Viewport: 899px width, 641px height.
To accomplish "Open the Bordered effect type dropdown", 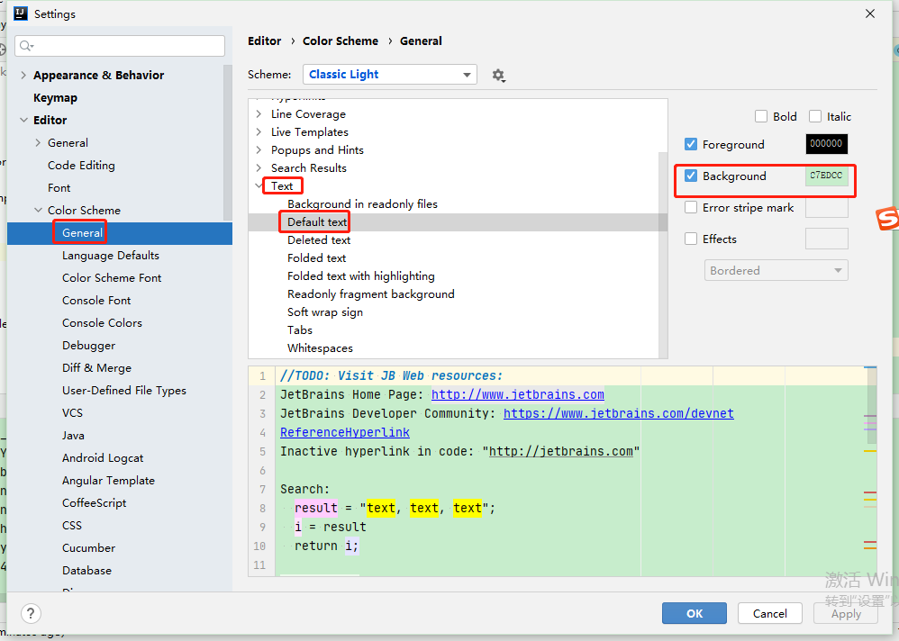I will point(776,270).
